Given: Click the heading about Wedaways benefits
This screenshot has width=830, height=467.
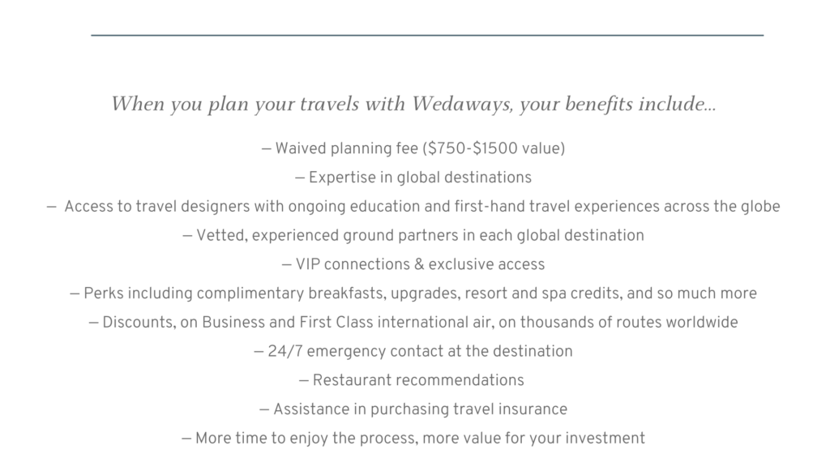Looking at the screenshot, I should click(413, 105).
